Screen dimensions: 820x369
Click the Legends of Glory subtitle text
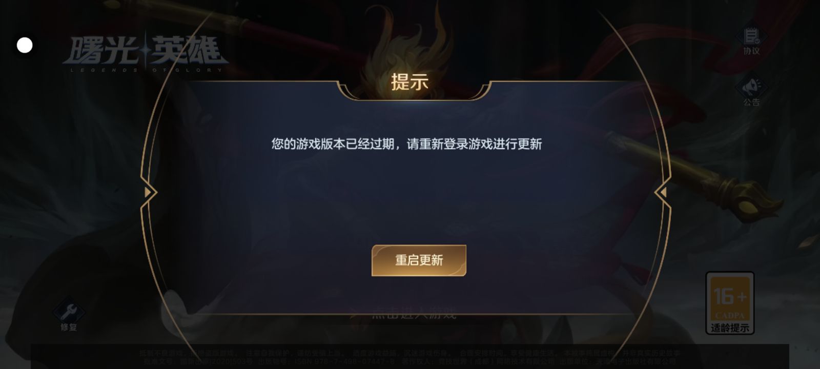tap(146, 70)
